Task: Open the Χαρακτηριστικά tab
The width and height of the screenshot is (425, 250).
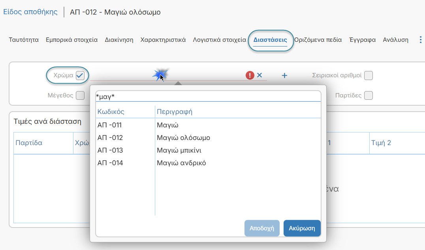Action: click(x=163, y=40)
